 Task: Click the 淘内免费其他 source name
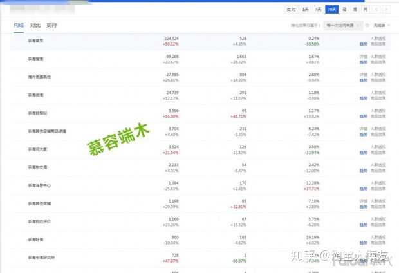click(x=39, y=77)
